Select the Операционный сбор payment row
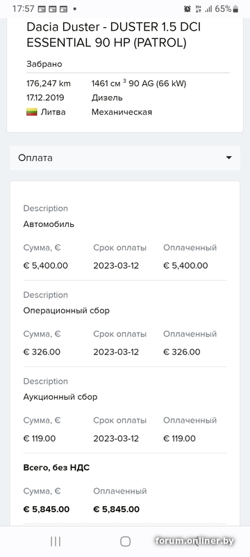The image size is (250, 557). coord(125,324)
